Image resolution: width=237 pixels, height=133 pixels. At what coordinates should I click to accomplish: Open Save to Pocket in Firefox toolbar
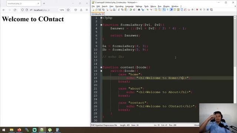click(76, 10)
